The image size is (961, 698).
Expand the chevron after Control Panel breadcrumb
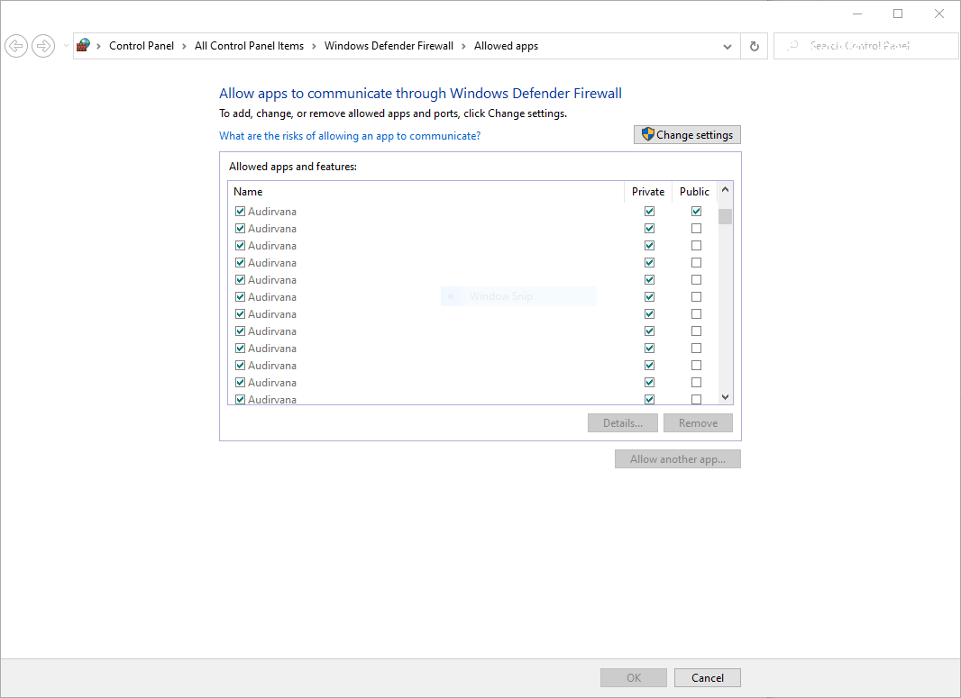[184, 46]
